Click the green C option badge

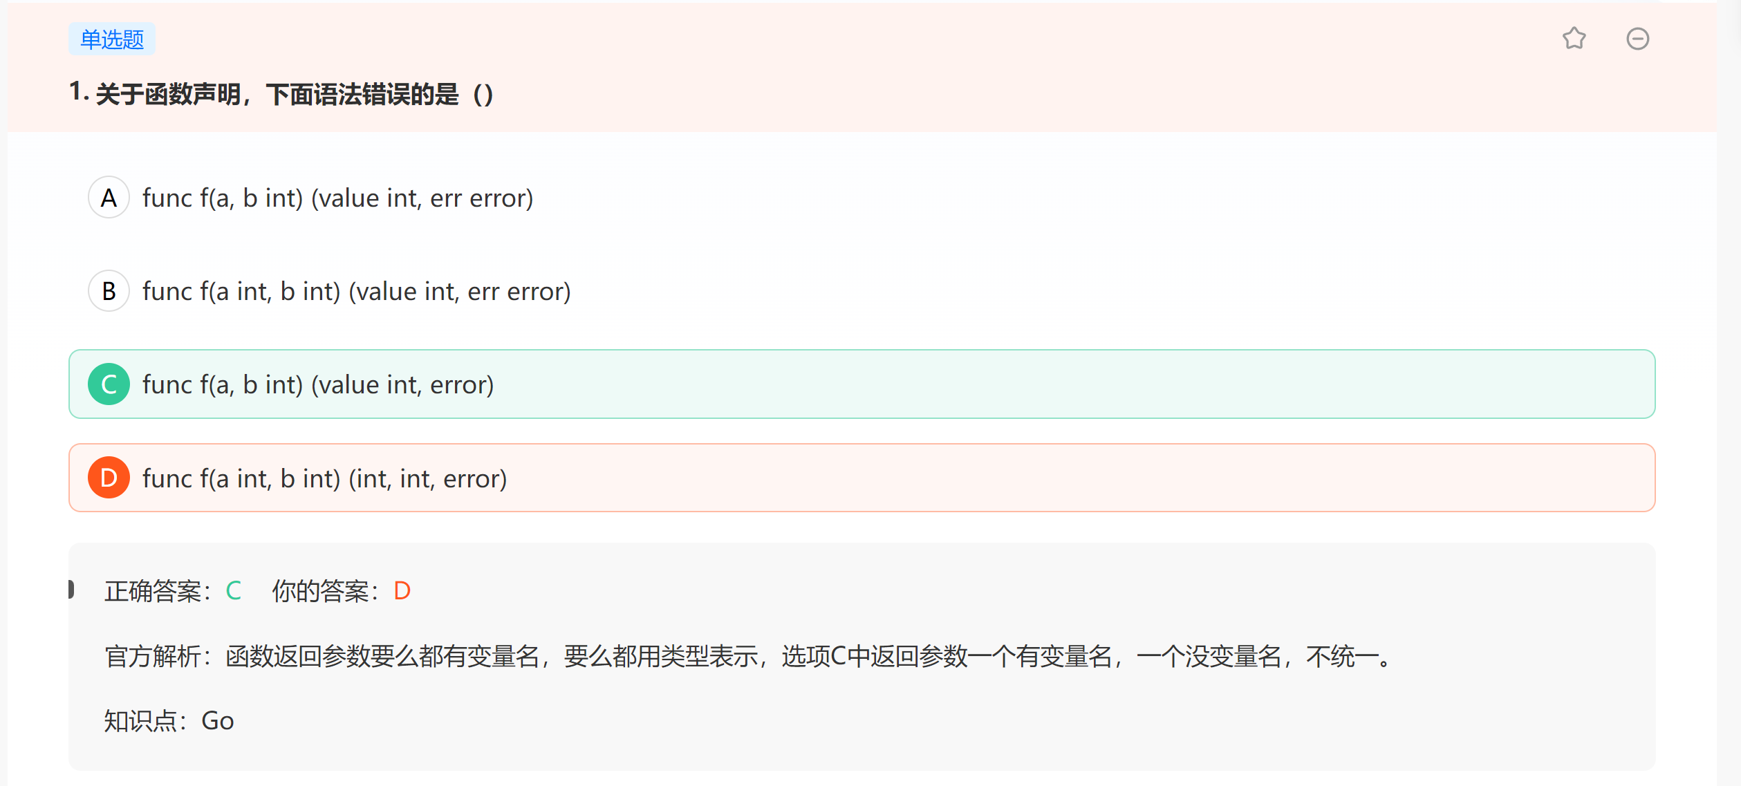pos(109,384)
